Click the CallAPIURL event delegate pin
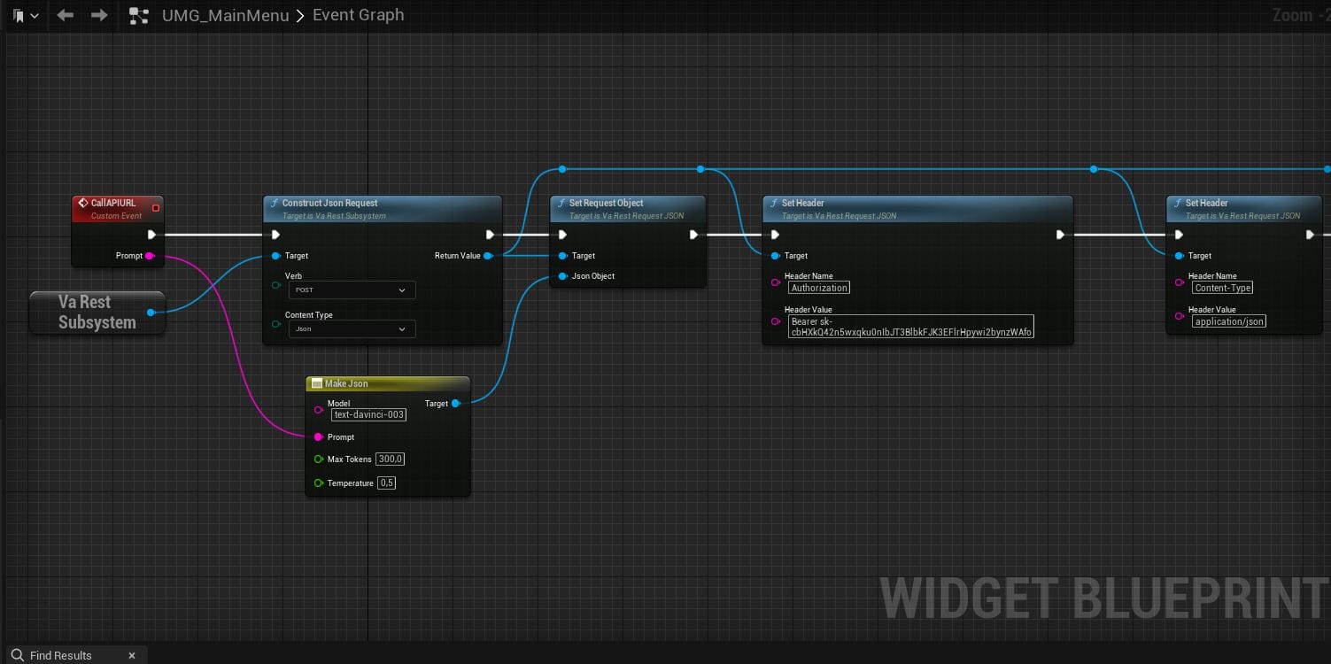The width and height of the screenshot is (1331, 664). click(x=156, y=208)
